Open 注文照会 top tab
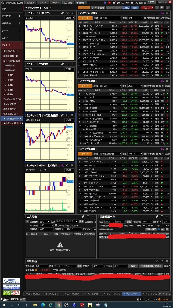The image size is (173, 308). coord(68,2)
